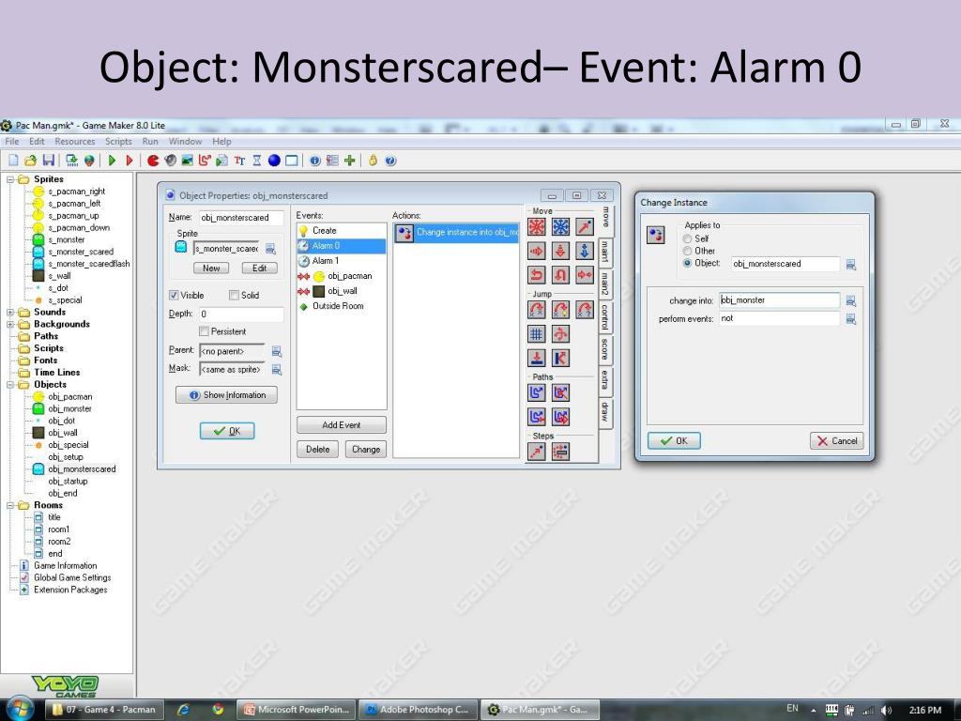Create a background with picture icon

click(x=188, y=161)
